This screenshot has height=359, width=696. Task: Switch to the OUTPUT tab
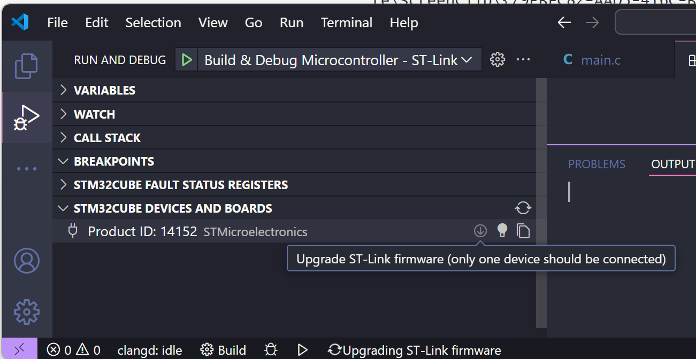tap(674, 164)
